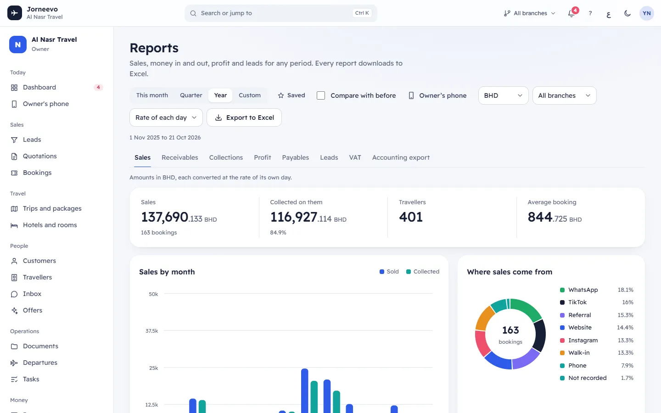The height and width of the screenshot is (413, 661).
Task: Open Customers in the sidebar
Action: pyautogui.click(x=56, y=261)
